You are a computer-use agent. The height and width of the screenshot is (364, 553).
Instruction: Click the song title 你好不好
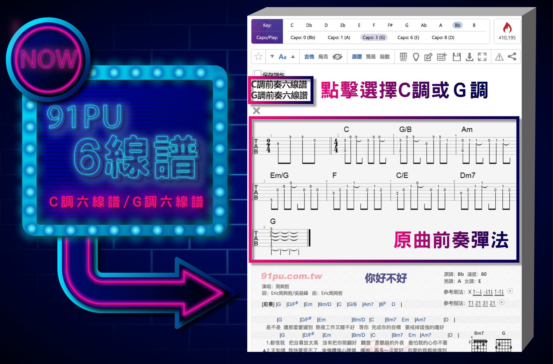[386, 278]
